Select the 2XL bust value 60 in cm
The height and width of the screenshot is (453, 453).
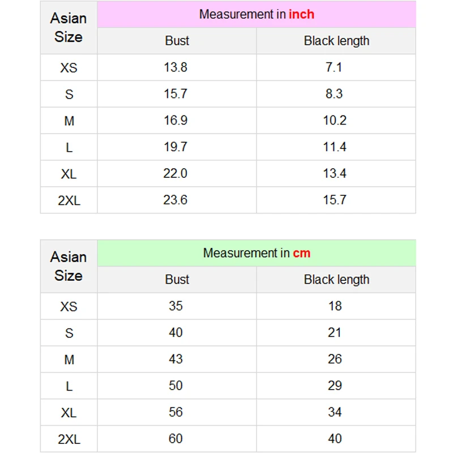point(176,439)
